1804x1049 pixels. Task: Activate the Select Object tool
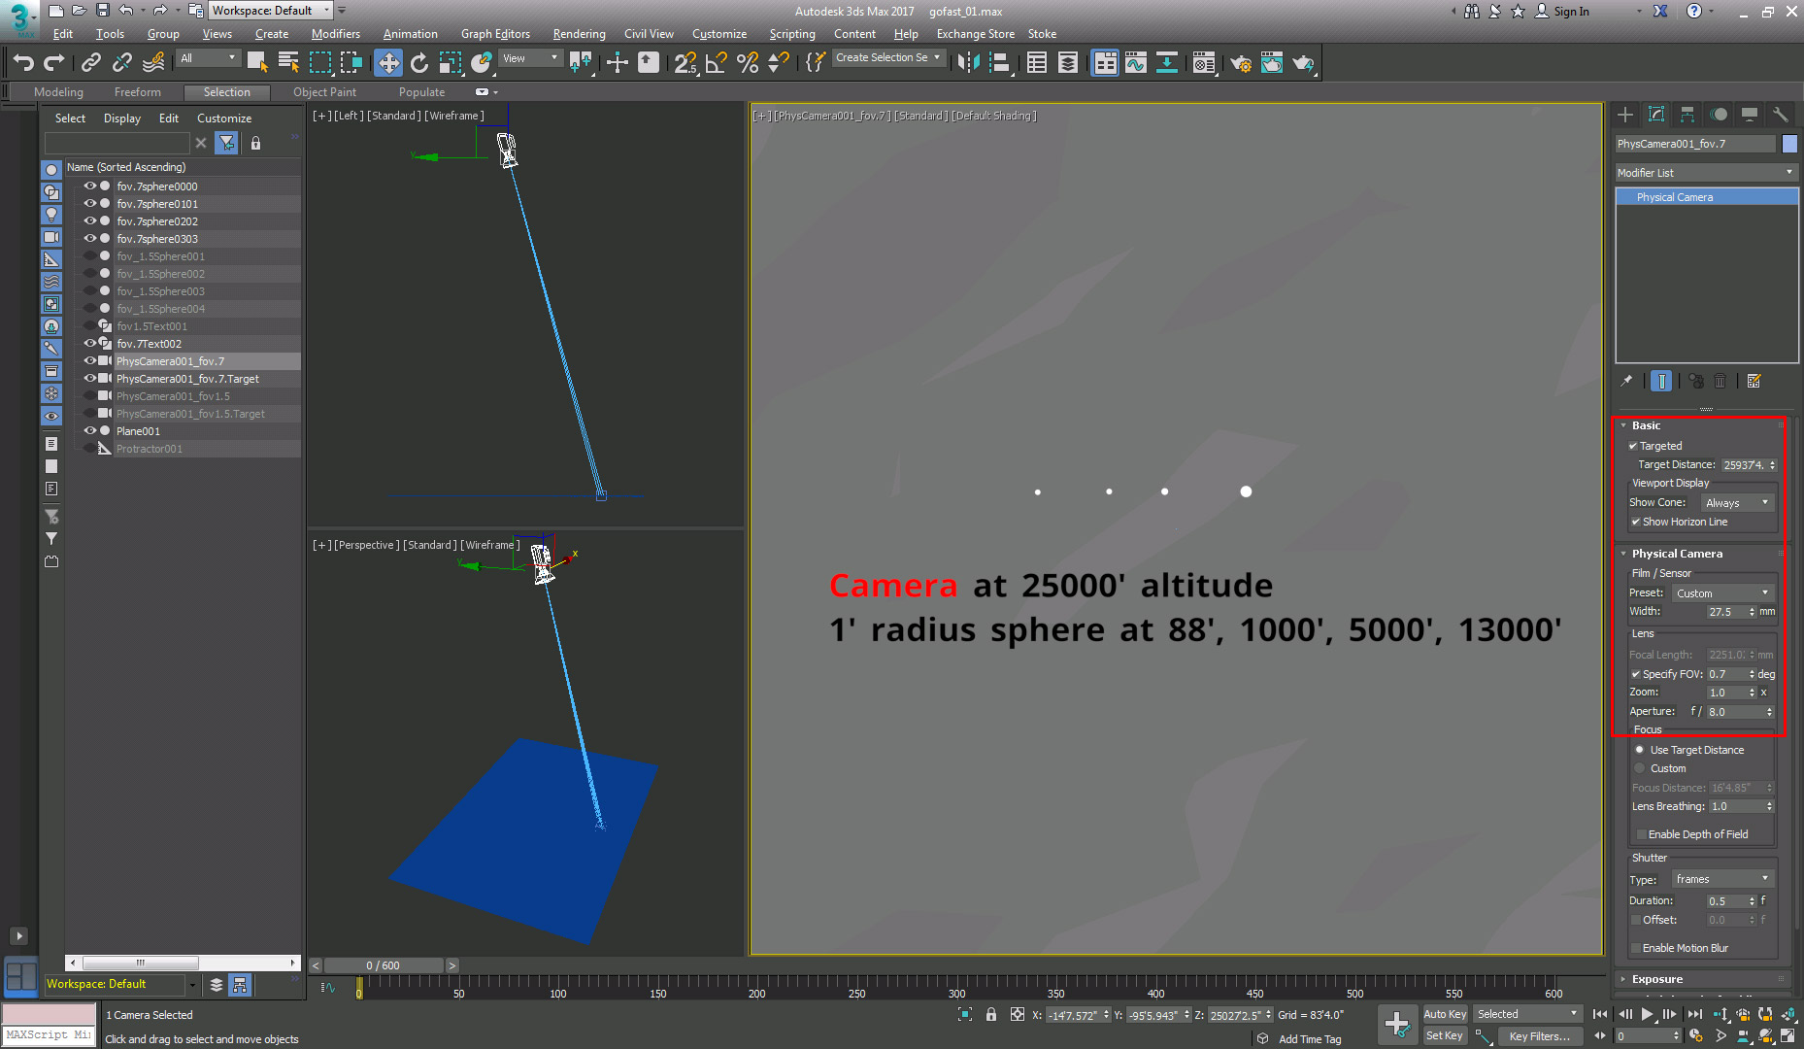coord(257,63)
